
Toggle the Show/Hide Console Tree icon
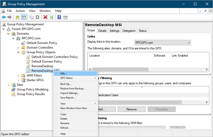[24, 17]
